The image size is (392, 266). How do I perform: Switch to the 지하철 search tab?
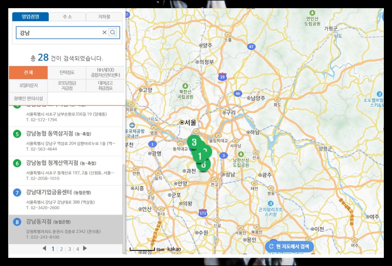104,17
